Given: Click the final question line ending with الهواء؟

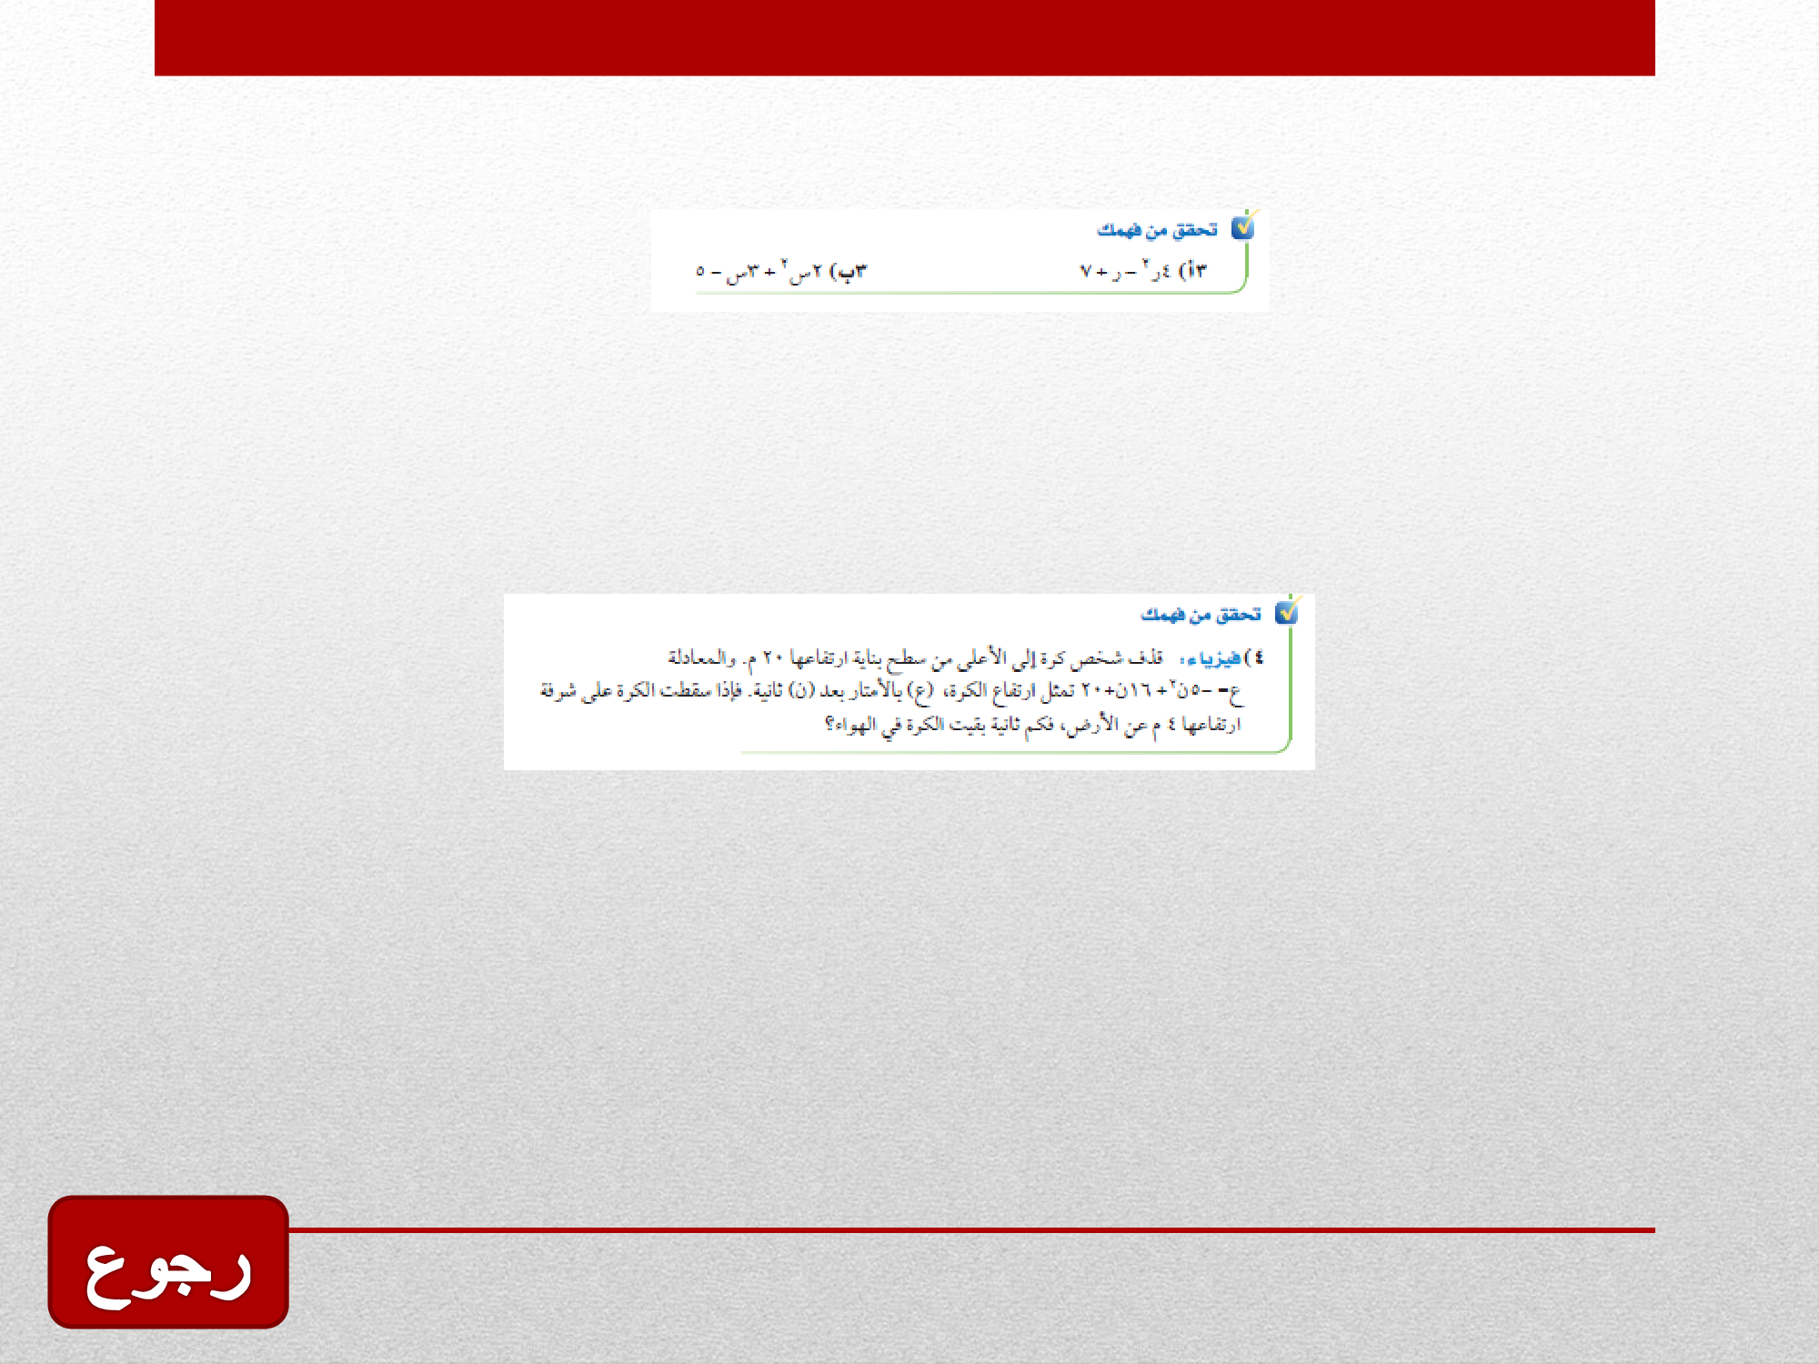Looking at the screenshot, I should tap(1032, 725).
